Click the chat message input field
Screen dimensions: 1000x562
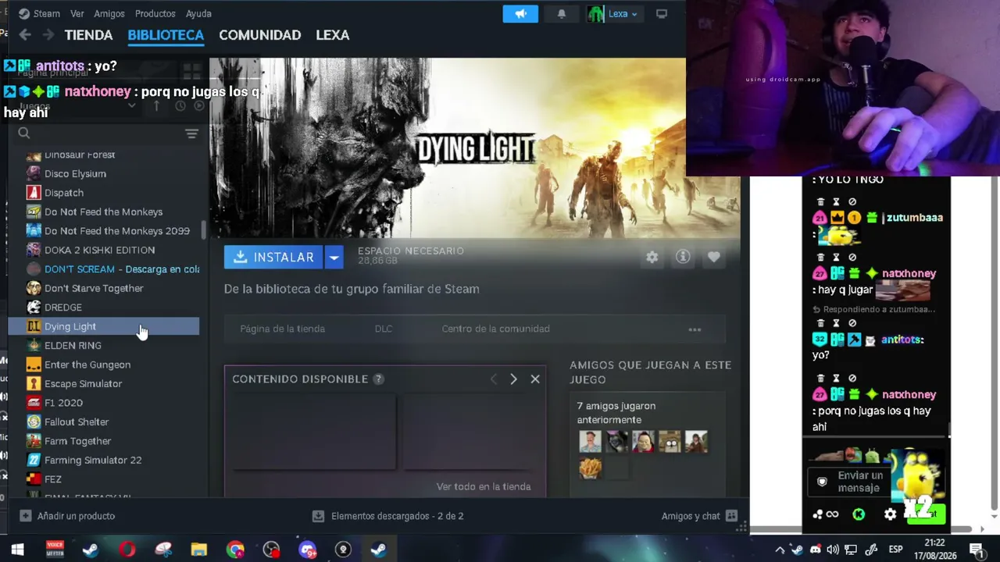point(859,482)
